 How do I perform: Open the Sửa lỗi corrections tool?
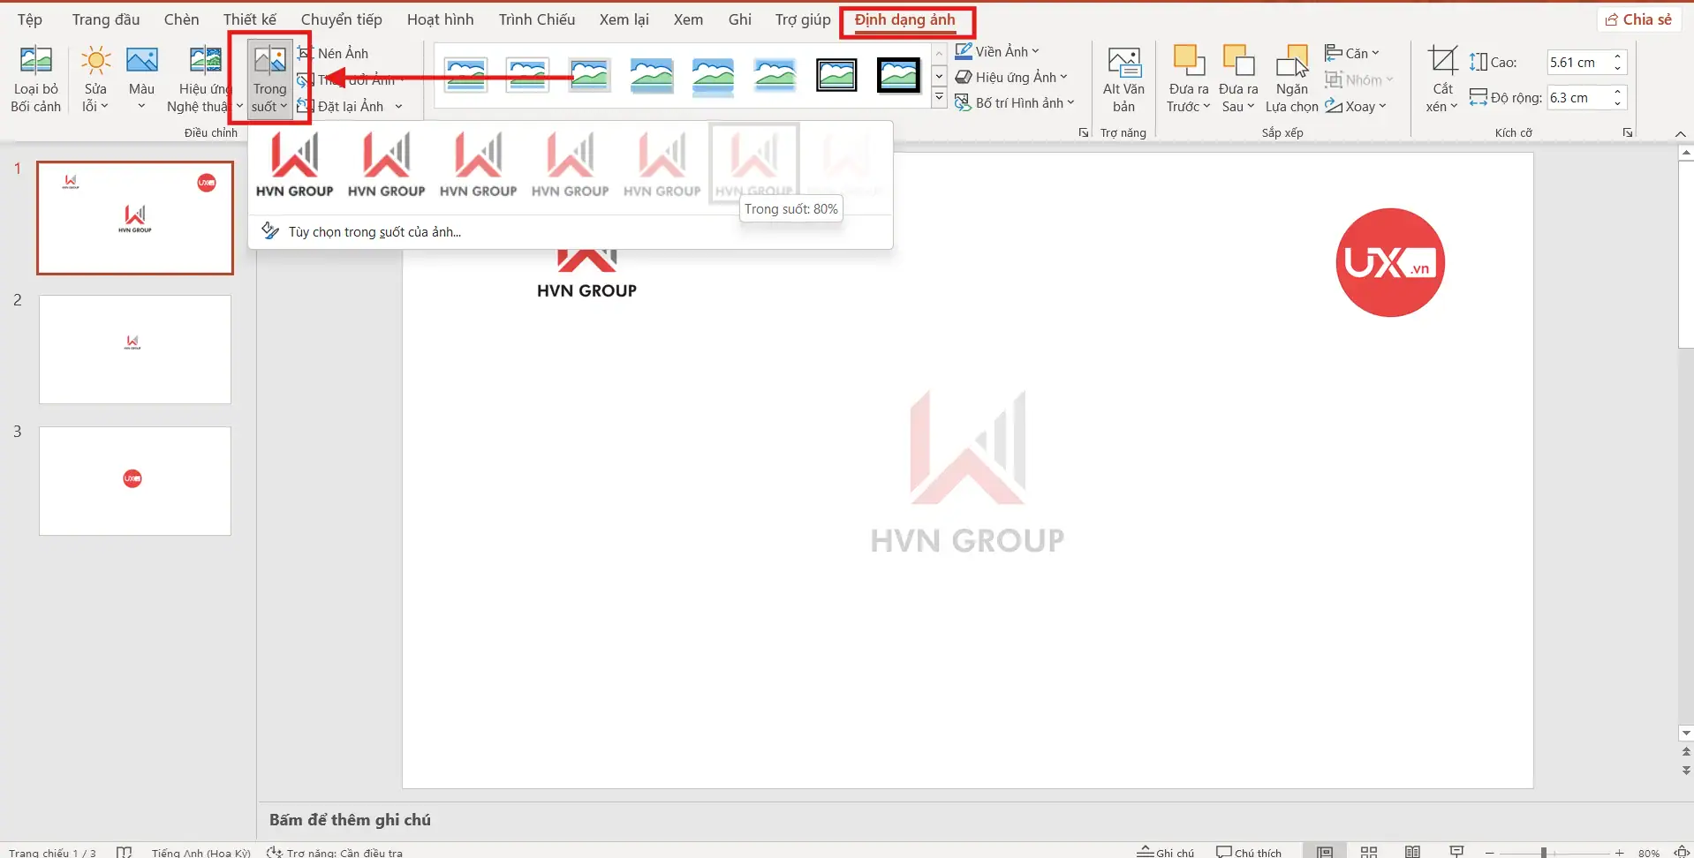point(95,78)
